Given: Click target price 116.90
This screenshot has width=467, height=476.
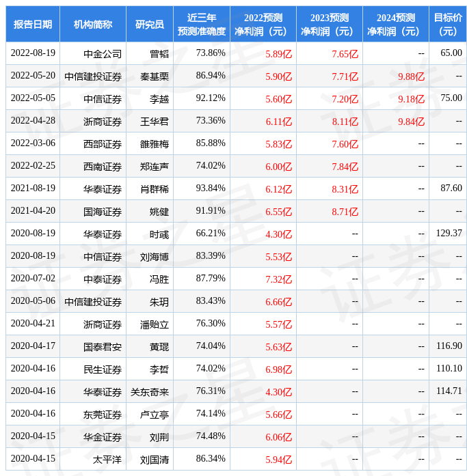Looking at the screenshot, I should (449, 346).
